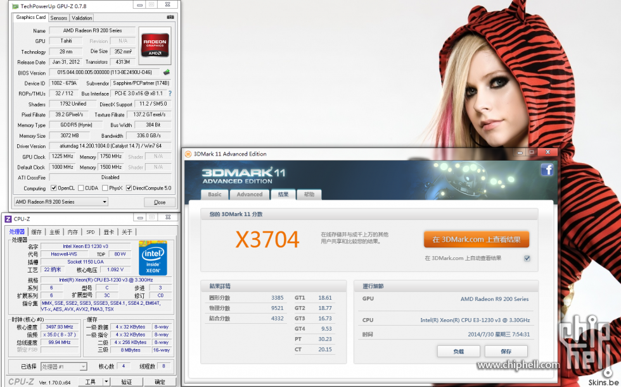Click the GPU-Z Name field AMD Radeon R9 200 Series
Image resolution: width=621 pixels, height=387 pixels.
pos(93,30)
